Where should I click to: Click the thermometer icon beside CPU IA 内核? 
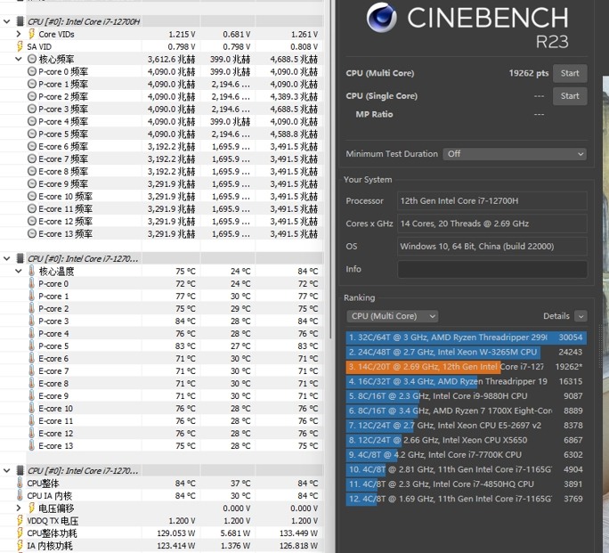[20, 495]
